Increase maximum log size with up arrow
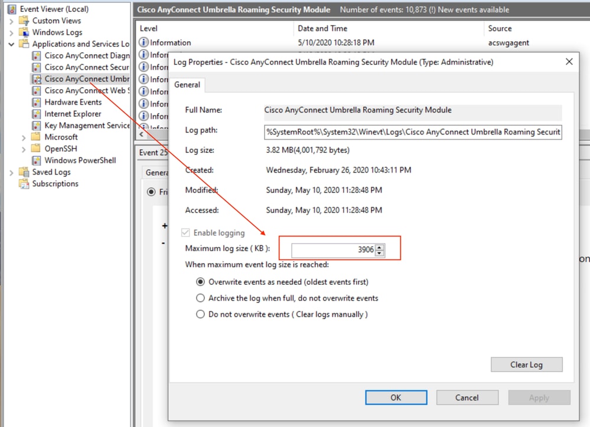The width and height of the screenshot is (590, 427). coord(380,247)
